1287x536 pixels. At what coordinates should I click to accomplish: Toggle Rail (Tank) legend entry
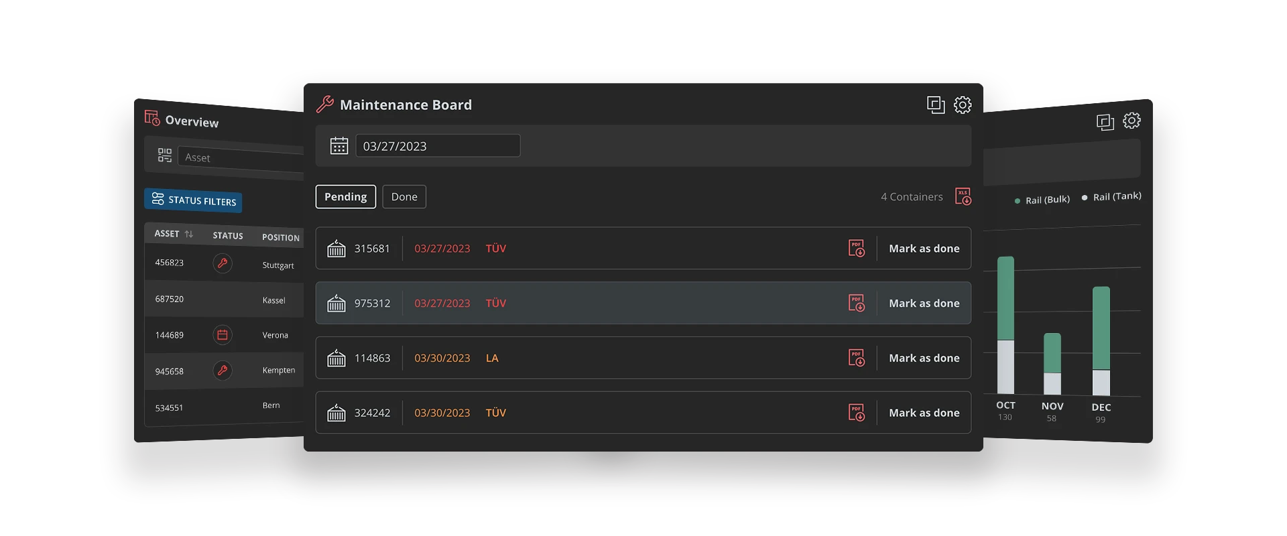(1111, 196)
